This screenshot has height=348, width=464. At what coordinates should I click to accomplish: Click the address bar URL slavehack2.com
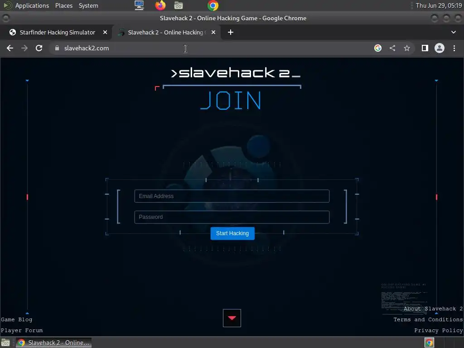click(x=87, y=48)
